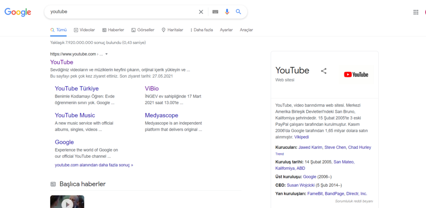Click the YouTube title in knowledge panel
Viewport: 426px width, 208px height.
[x=292, y=71]
